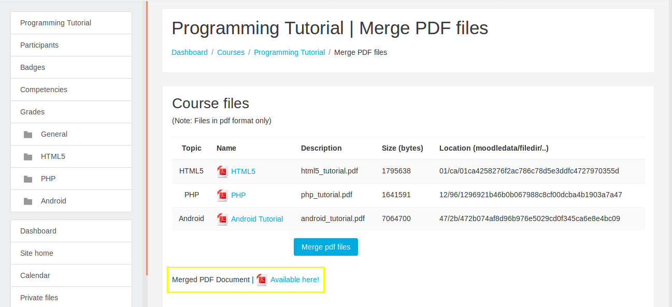Click the Merge PDF files breadcrumb text
This screenshot has width=672, height=307.
pos(361,52)
